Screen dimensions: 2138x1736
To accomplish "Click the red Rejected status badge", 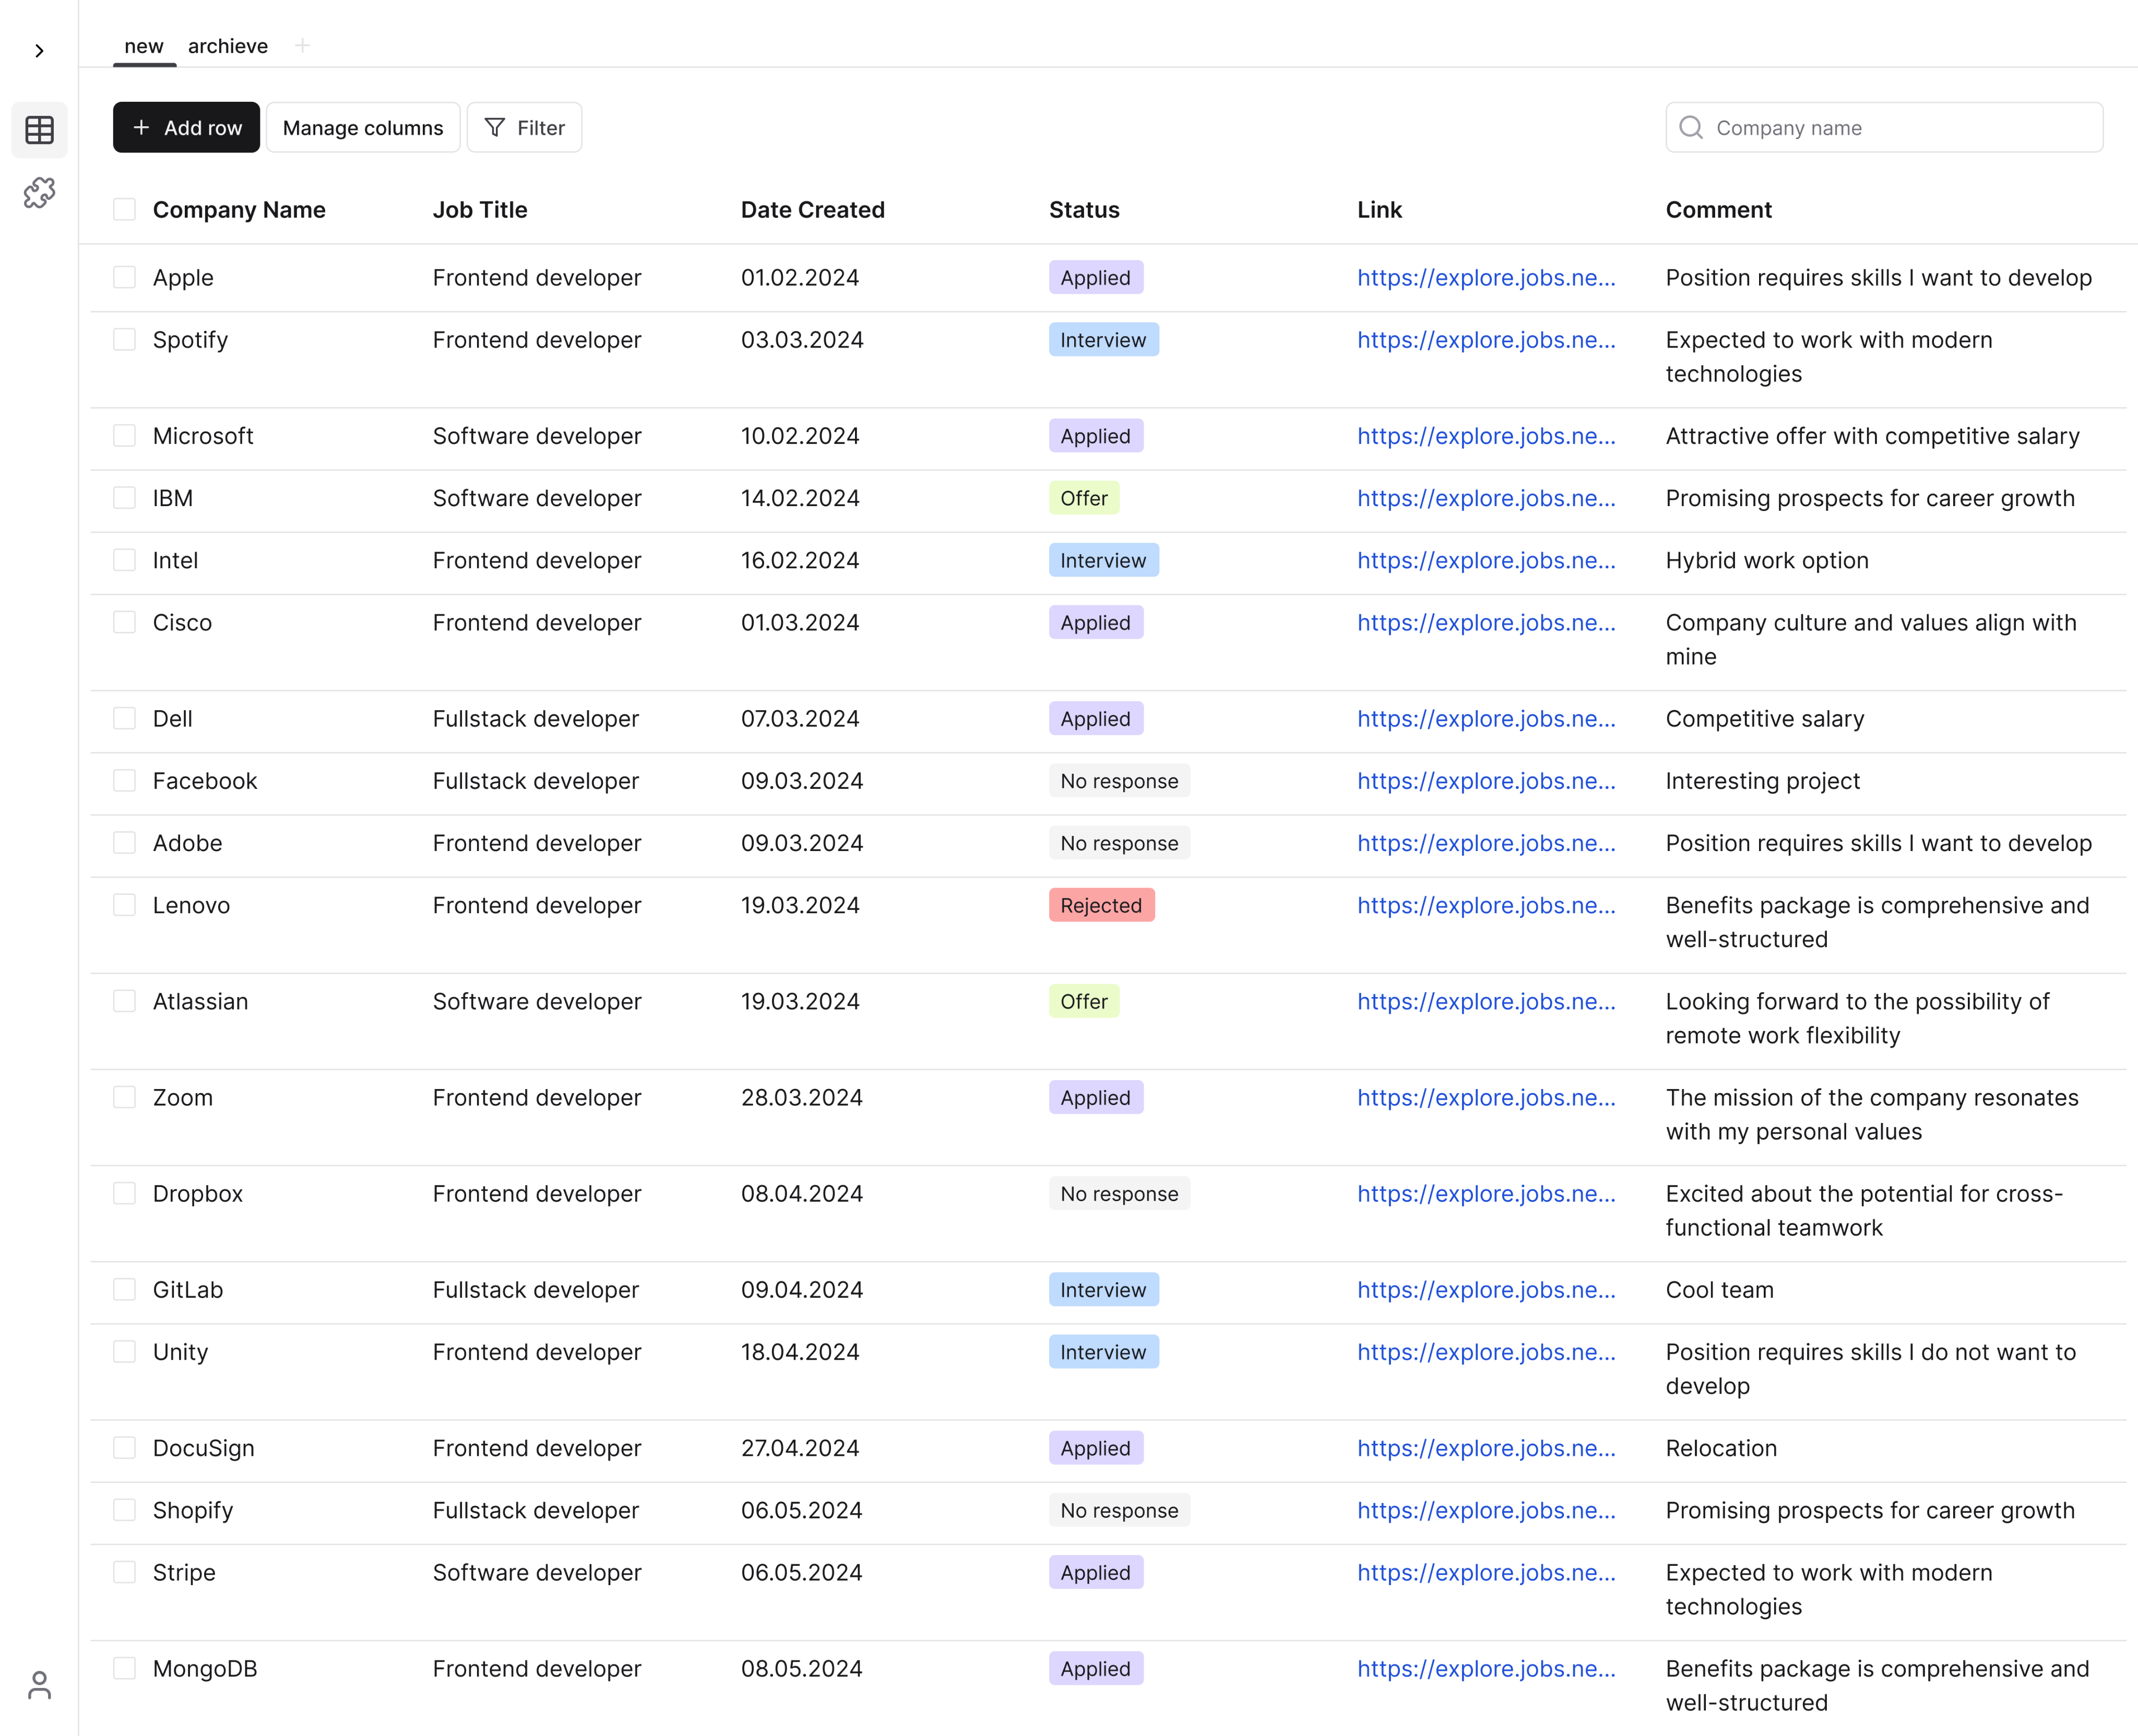I will click(x=1100, y=905).
